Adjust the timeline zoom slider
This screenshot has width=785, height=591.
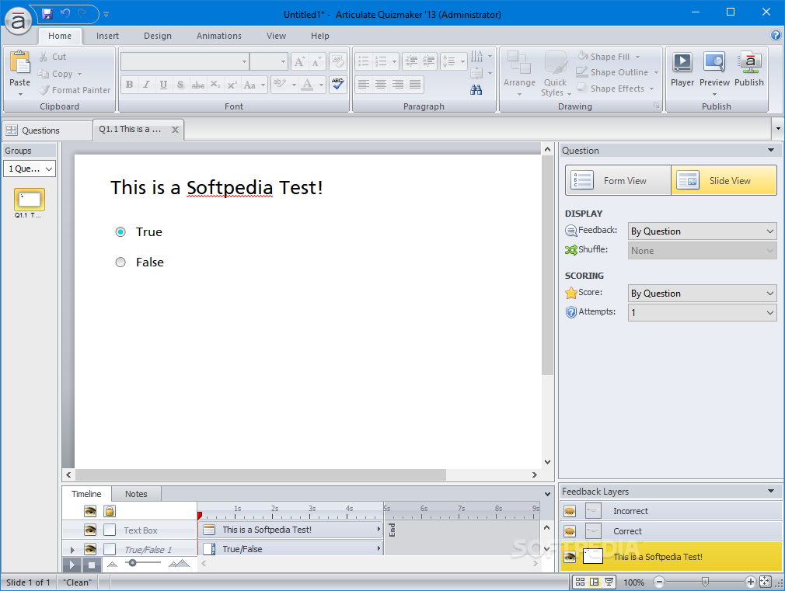[132, 564]
